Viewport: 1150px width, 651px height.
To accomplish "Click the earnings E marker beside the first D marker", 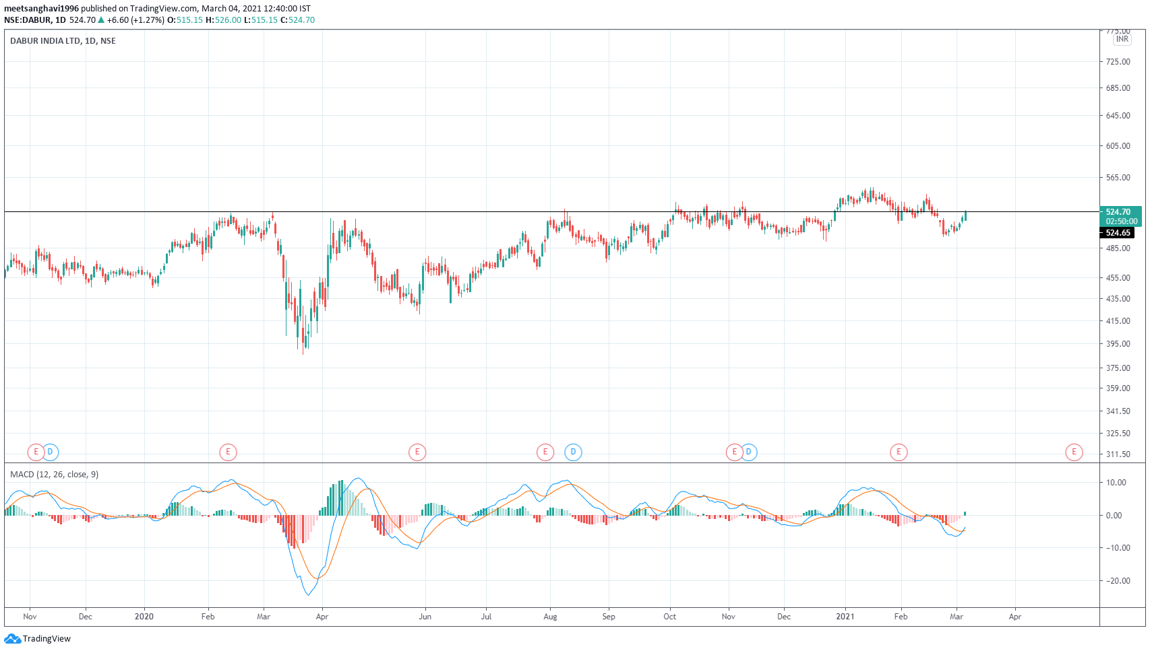I will coord(36,452).
